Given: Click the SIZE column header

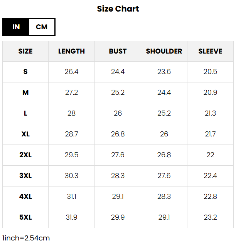Looking at the screenshot, I should coord(25,51).
